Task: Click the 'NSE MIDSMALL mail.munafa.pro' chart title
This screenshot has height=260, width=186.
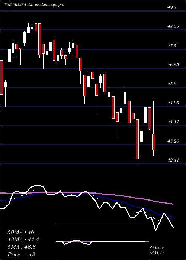Action: [34, 4]
